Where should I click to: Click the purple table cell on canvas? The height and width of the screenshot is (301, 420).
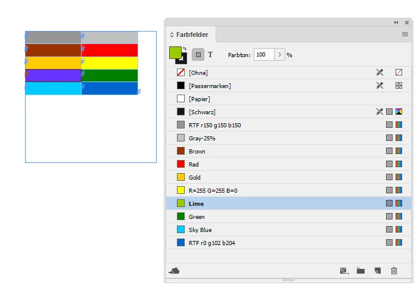(53, 76)
